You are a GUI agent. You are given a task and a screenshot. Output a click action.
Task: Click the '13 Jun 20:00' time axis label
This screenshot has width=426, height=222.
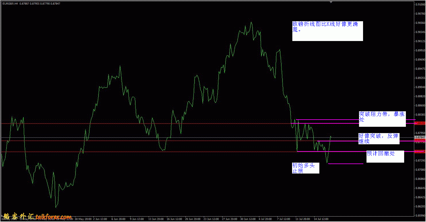pyautogui.click(x=156, y=219)
